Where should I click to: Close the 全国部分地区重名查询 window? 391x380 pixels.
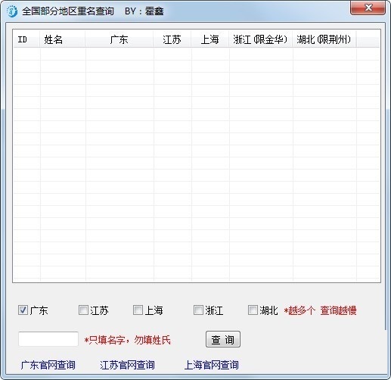368,8
